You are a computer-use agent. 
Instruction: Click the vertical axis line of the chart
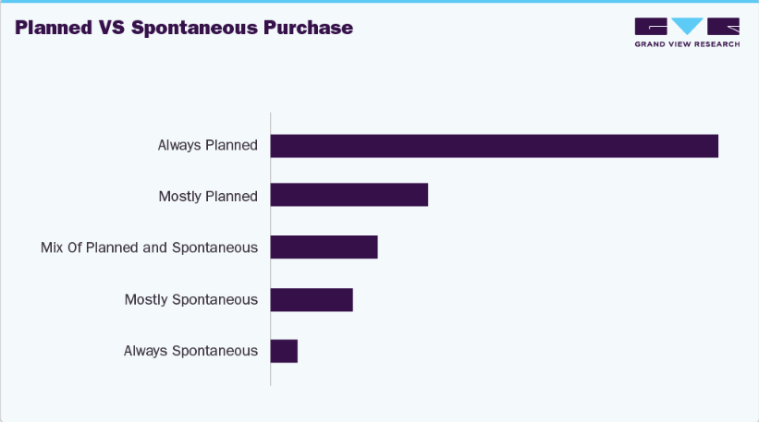pos(271,249)
